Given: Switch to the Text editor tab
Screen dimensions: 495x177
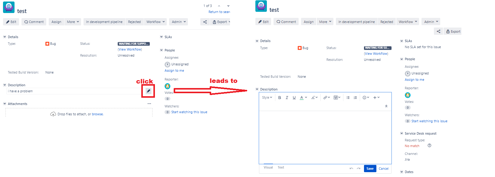Looking at the screenshot, I should (281, 167).
